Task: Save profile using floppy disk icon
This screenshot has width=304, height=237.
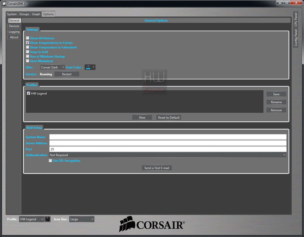Action: (x=48, y=219)
